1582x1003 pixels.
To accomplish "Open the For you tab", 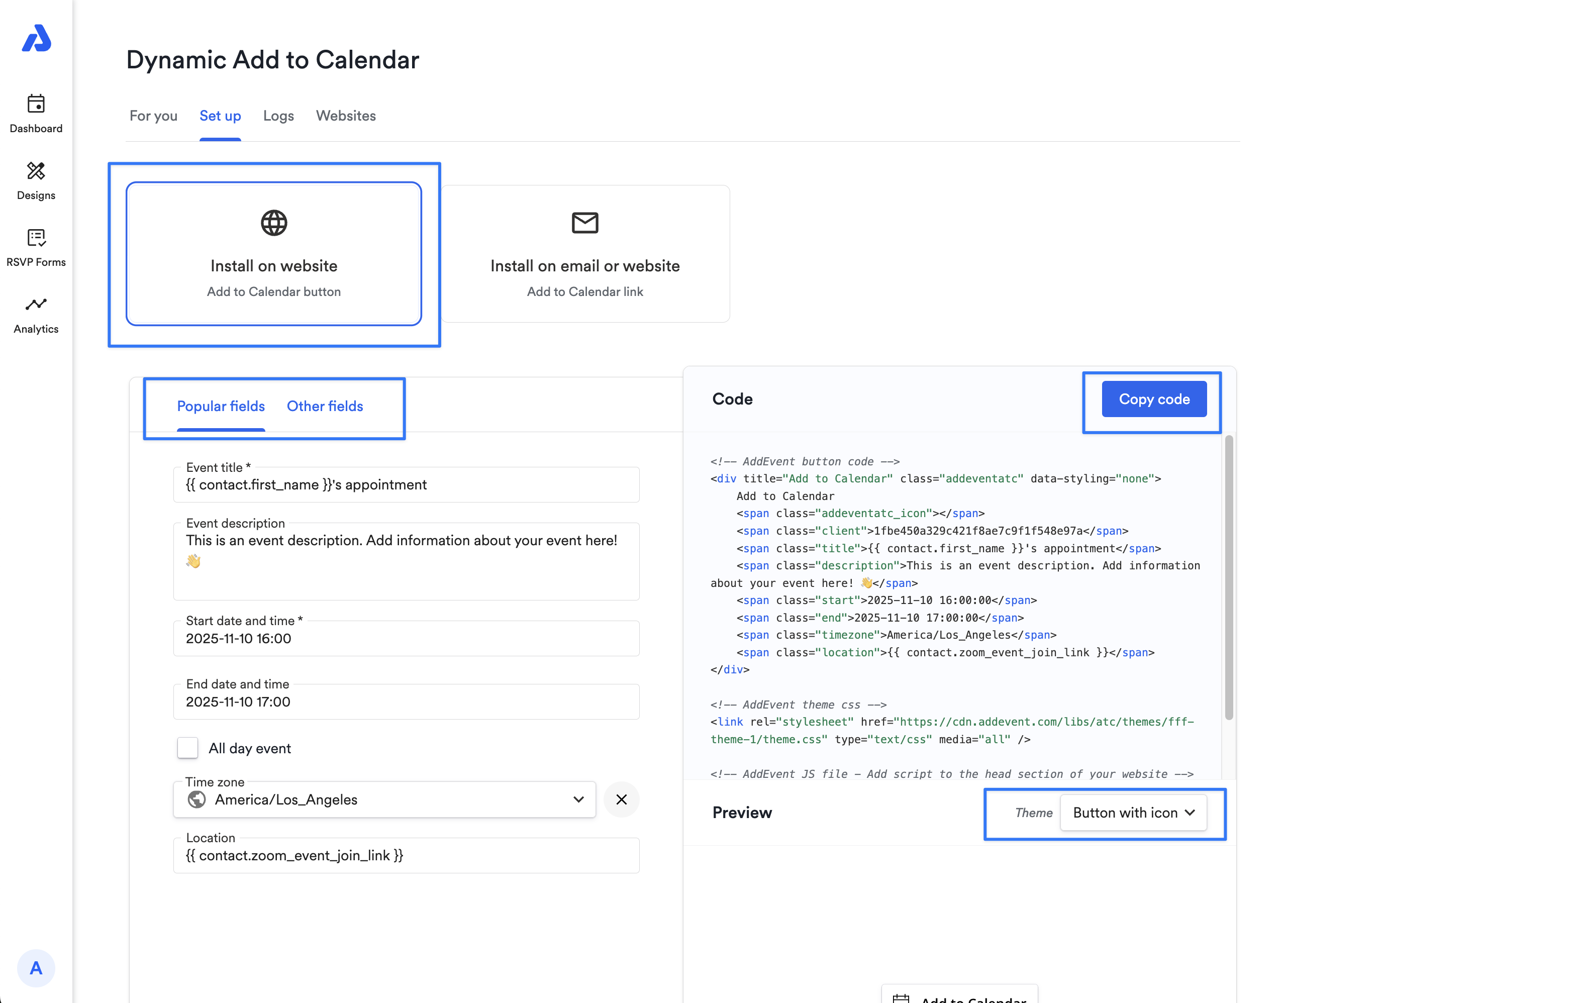I will point(153,116).
